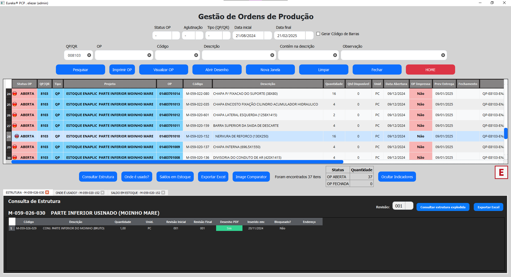Viewport: 511px width, 277px height.
Task: Click the red status icon in row 24
Action: point(15,93)
